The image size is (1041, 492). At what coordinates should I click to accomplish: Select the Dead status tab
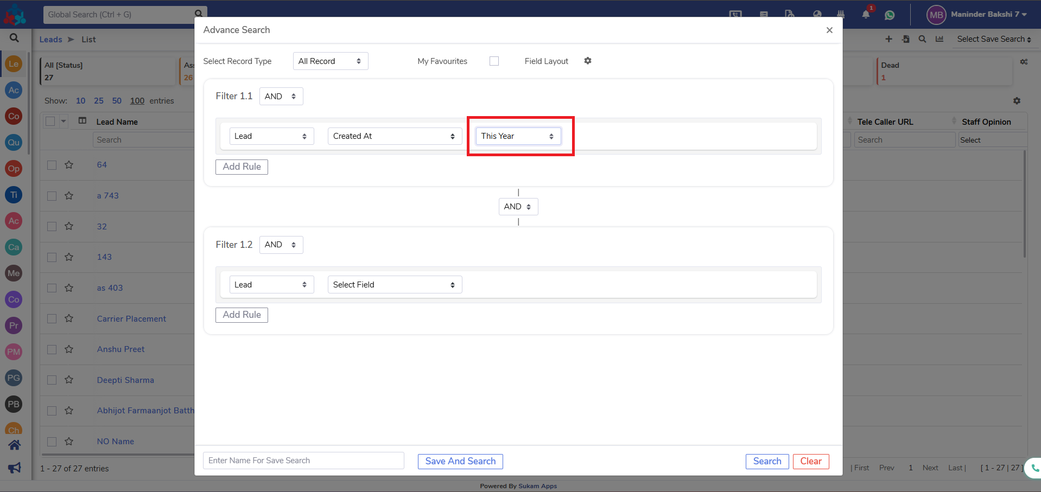coord(944,71)
